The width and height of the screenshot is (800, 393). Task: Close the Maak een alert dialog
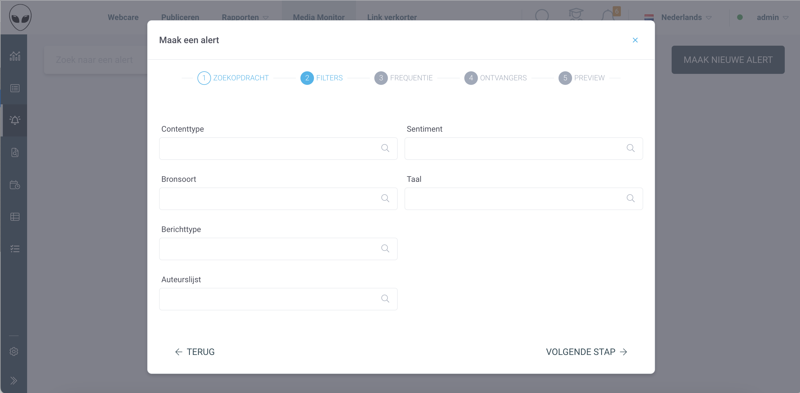coord(635,40)
